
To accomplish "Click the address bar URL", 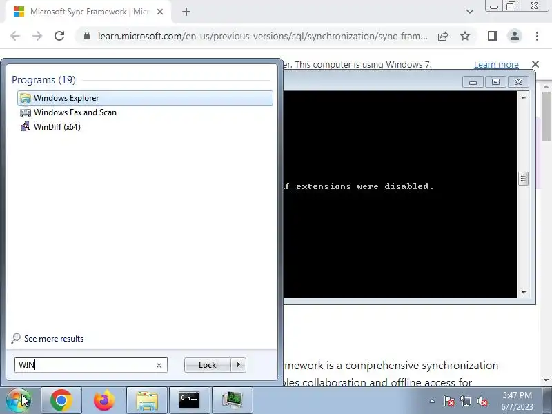I will click(263, 36).
